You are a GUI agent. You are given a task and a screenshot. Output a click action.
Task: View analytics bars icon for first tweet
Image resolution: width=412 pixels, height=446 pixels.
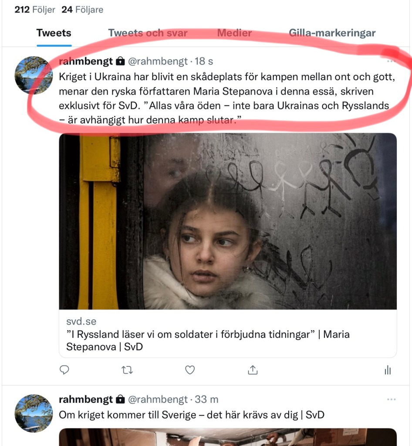387,370
